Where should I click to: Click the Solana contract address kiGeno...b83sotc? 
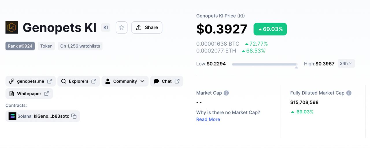pos(51,116)
